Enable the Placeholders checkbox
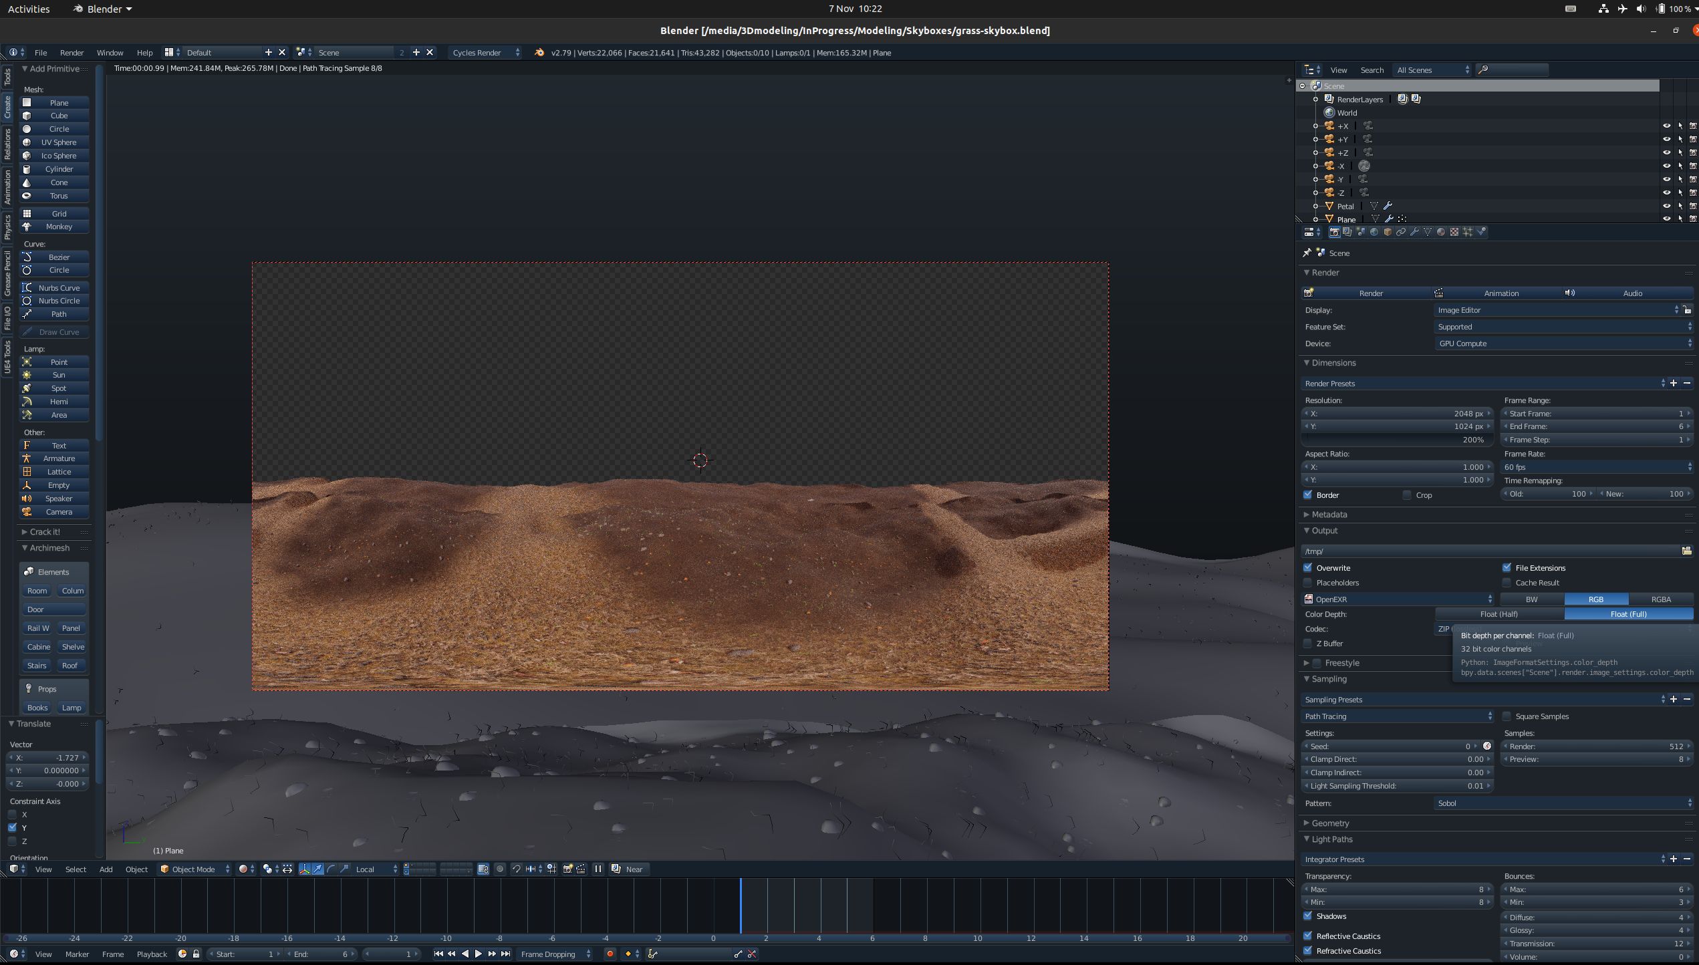Screen dimensions: 1699x965 (1308, 583)
